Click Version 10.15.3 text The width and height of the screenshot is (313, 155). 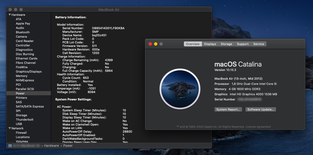pyautogui.click(x=225, y=70)
